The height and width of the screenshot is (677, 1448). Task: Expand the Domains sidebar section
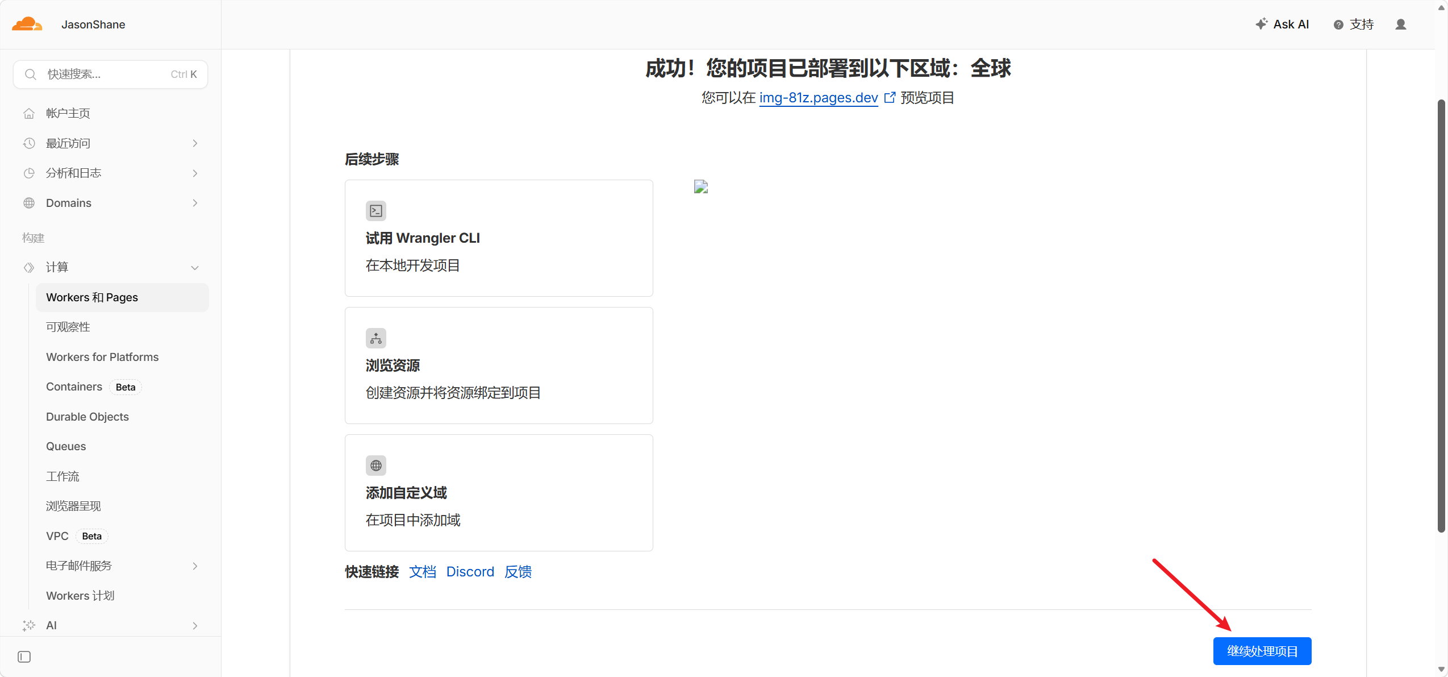[x=195, y=203]
